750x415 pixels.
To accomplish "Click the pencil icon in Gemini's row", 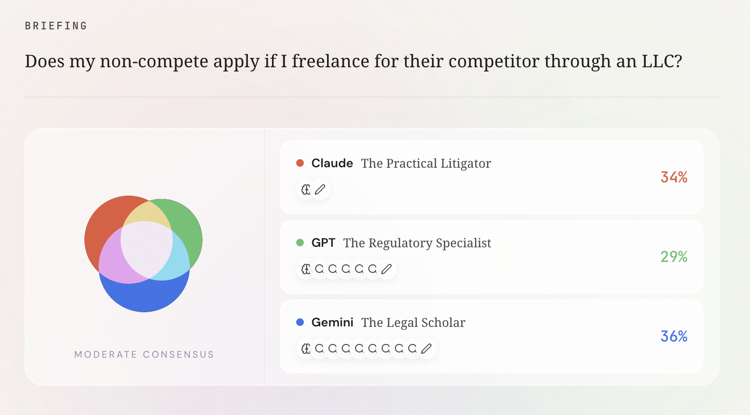I will coord(426,349).
